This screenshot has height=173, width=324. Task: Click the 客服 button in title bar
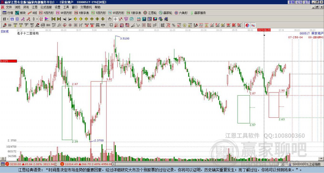coord(291,2)
